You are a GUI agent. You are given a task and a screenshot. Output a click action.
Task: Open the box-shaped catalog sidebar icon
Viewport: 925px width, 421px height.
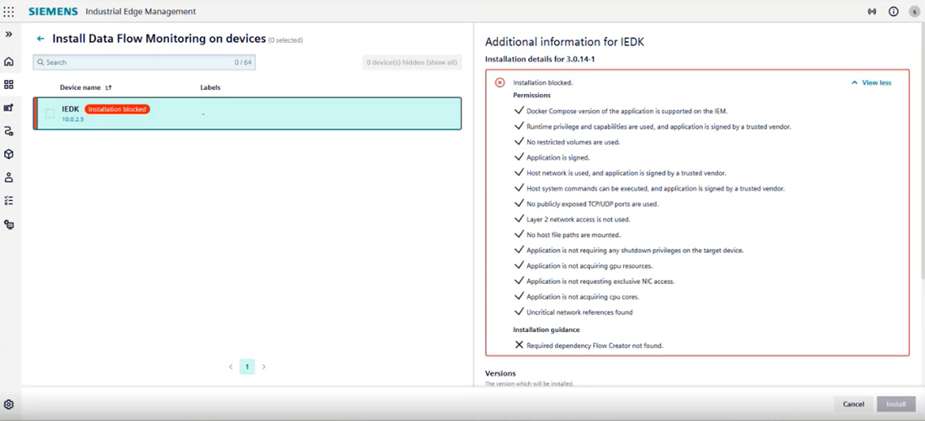pos(9,154)
